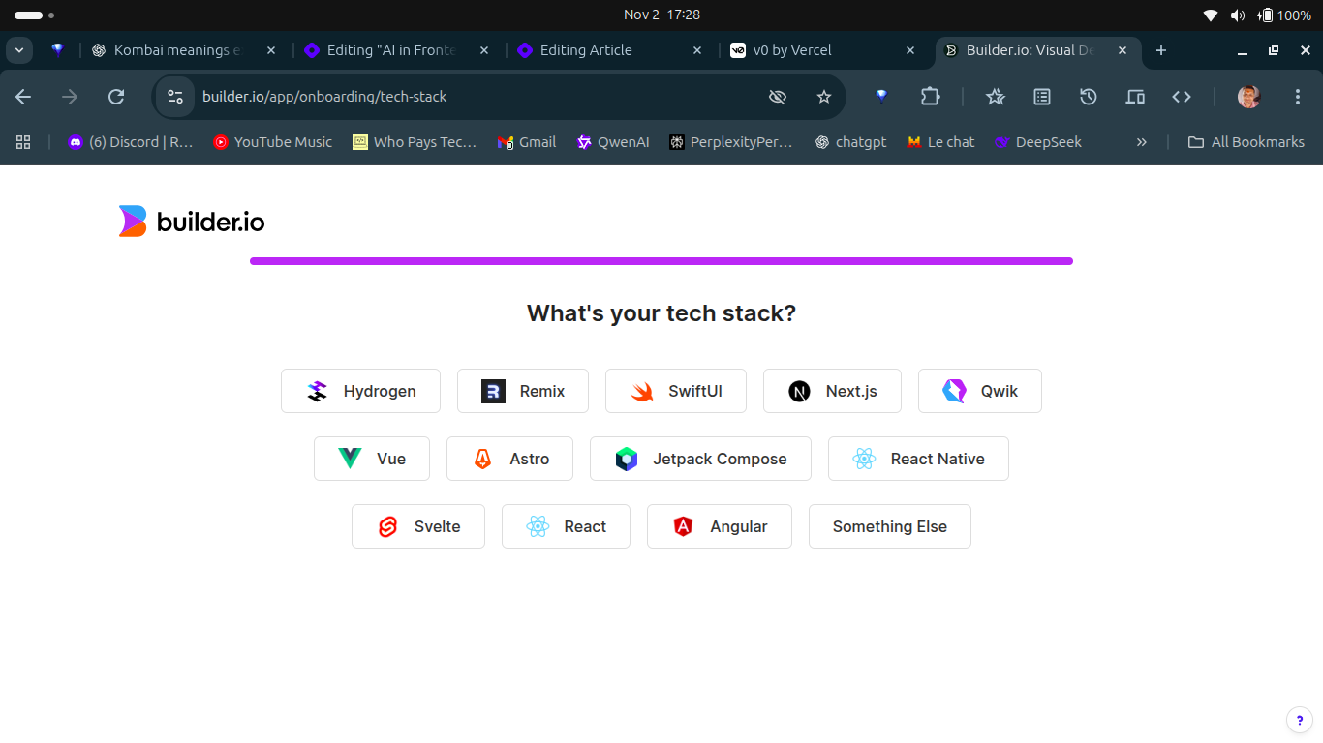Open Who Pays Tech bookmark
1323x743 pixels.
[415, 142]
